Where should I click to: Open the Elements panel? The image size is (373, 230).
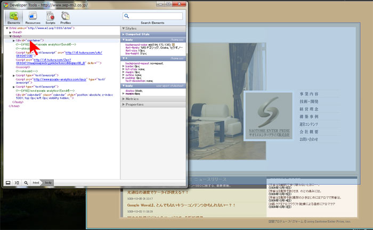click(x=13, y=18)
